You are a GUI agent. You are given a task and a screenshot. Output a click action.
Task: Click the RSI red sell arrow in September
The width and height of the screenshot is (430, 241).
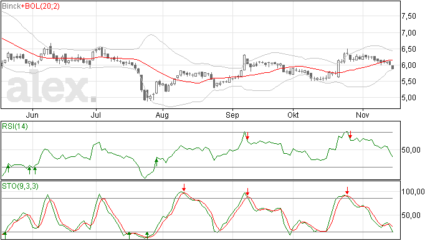pos(247,136)
